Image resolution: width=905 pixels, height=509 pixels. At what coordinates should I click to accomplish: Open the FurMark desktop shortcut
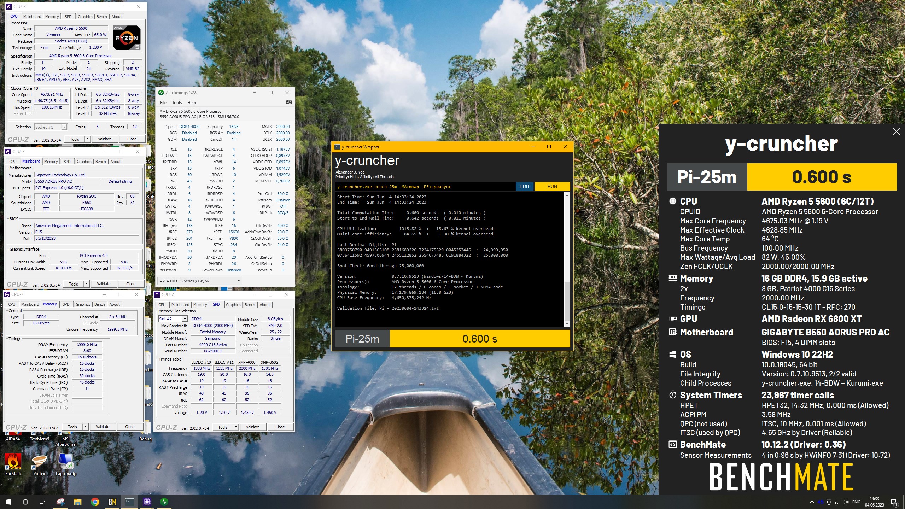tap(13, 464)
